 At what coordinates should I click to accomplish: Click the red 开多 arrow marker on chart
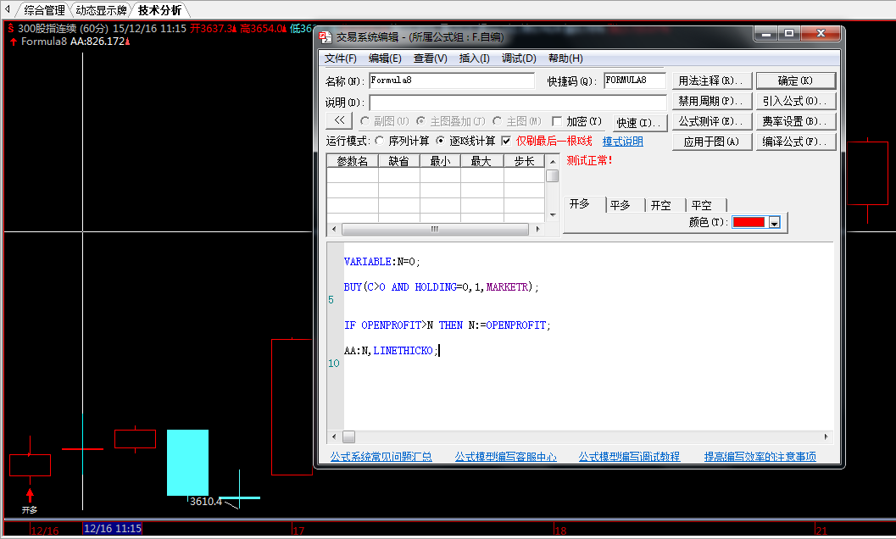click(31, 494)
